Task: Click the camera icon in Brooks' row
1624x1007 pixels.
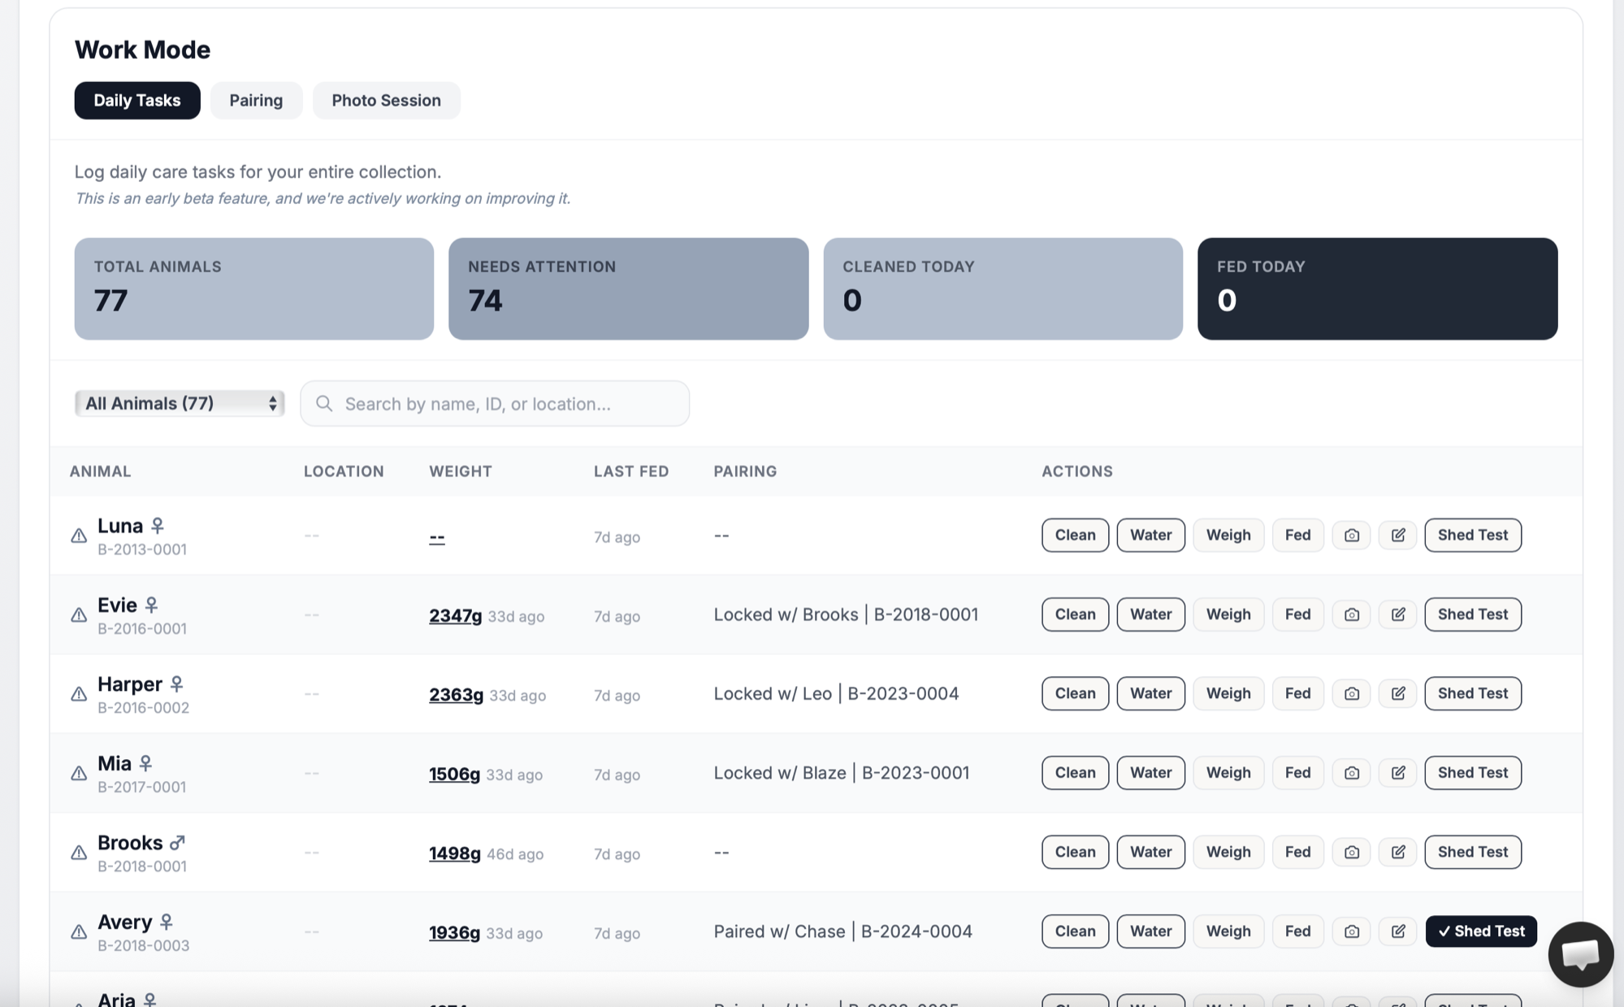Action: pos(1351,852)
